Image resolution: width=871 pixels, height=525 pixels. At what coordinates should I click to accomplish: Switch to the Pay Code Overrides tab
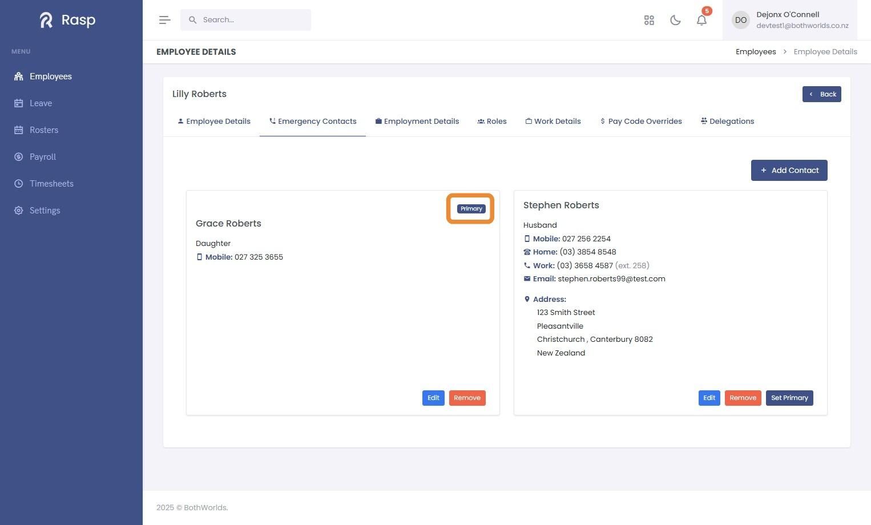pos(640,122)
